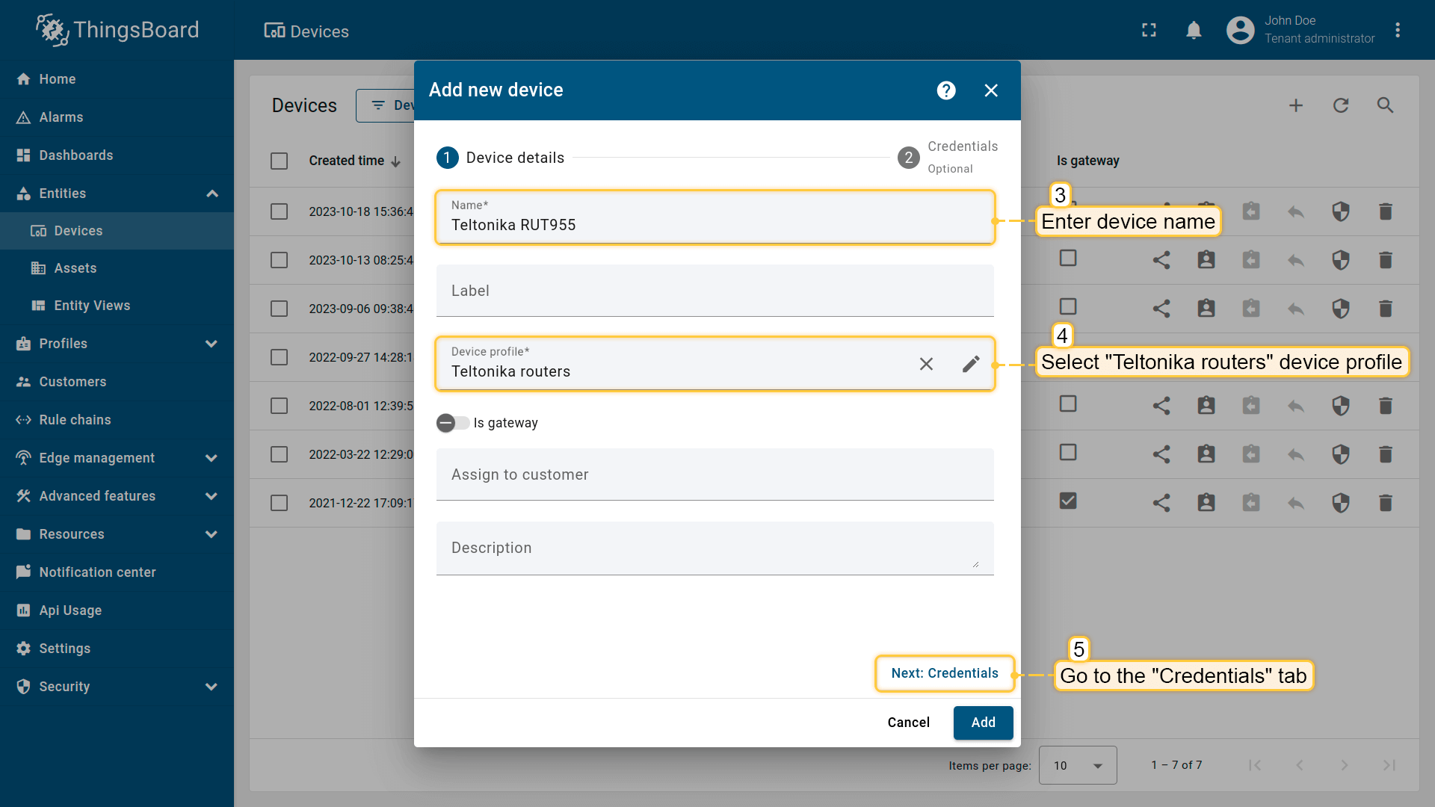Click the help icon in dialog header
Screen dimensions: 1435x807
pyautogui.click(x=946, y=90)
